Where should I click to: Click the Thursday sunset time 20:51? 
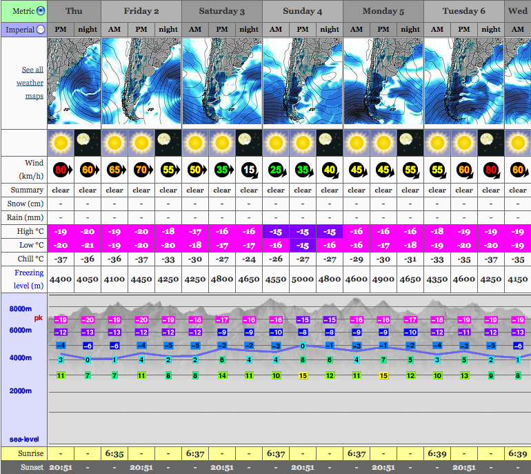(61, 468)
